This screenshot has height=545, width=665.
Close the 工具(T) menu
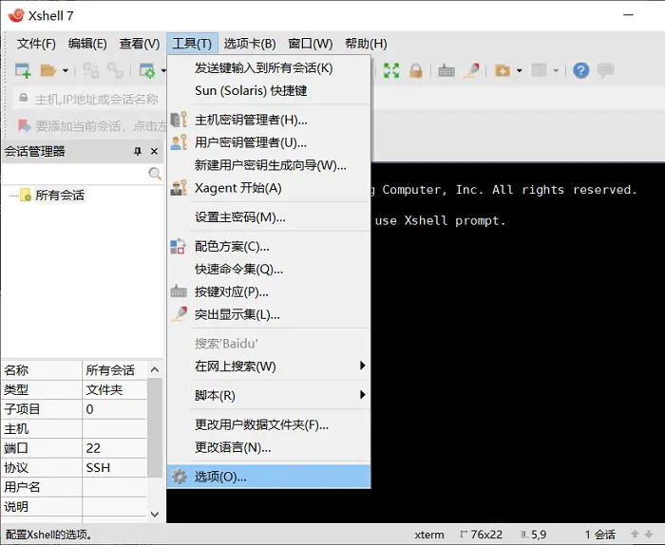(192, 44)
